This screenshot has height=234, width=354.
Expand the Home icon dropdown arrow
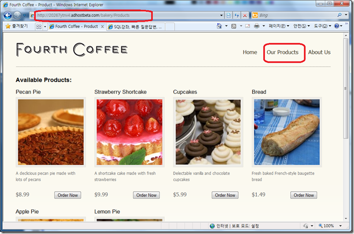226,26
